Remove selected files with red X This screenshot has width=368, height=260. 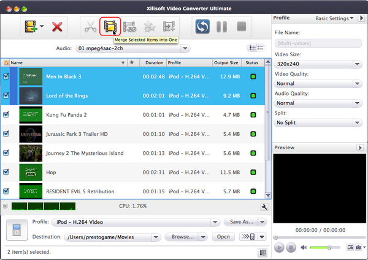pos(58,27)
